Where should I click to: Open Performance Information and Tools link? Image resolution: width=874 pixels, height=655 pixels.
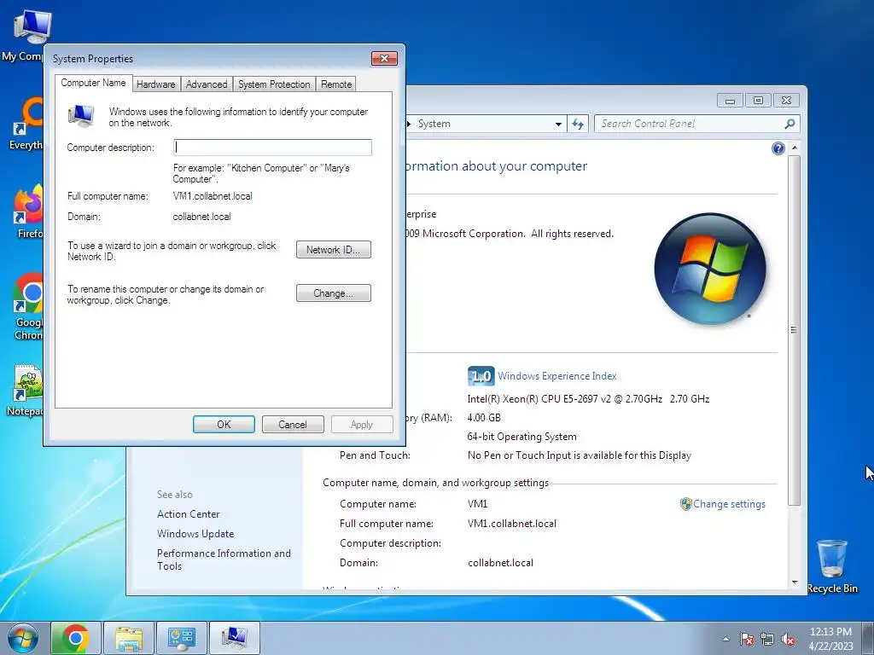(224, 559)
